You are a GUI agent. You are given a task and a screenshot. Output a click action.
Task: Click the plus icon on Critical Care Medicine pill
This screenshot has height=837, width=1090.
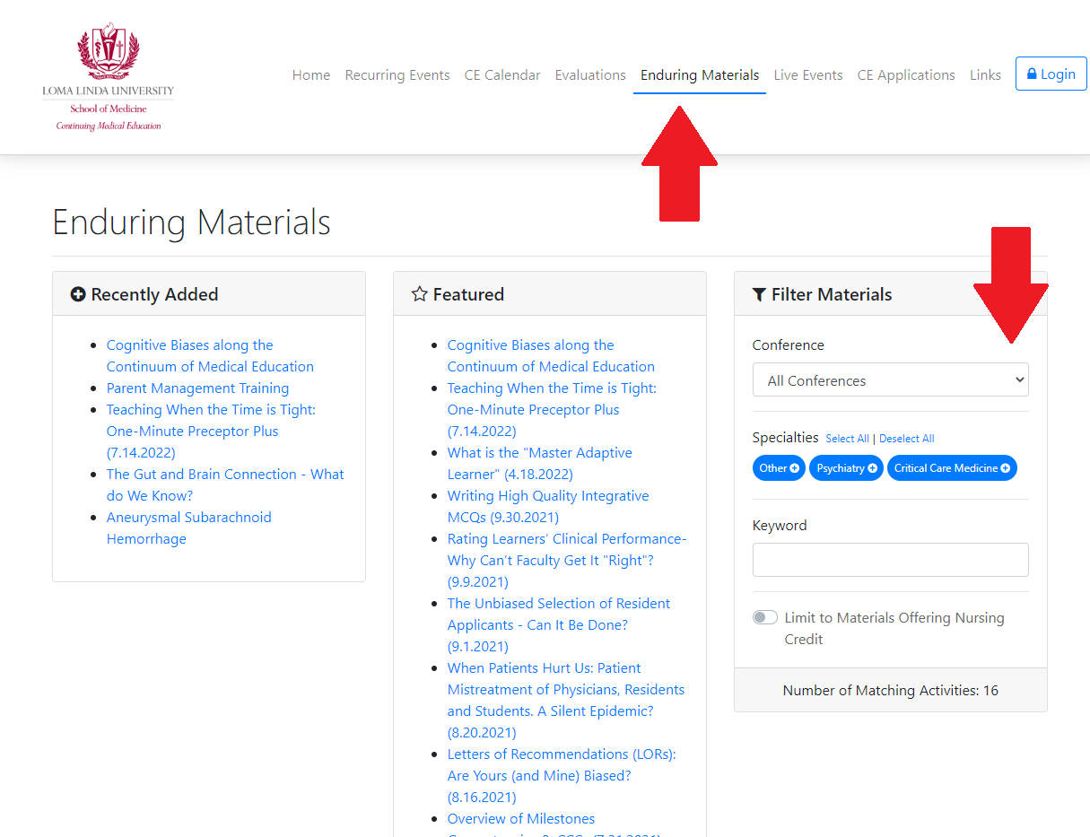1006,468
